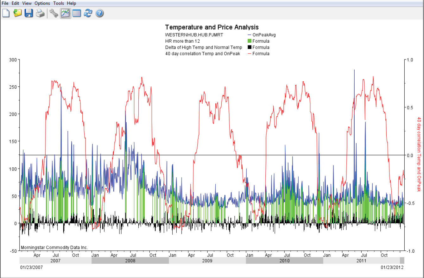
Task: Click the 300 left axis value
Action: (x=13, y=60)
